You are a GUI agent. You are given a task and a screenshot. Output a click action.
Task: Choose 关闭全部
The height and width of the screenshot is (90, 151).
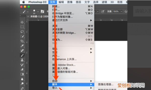click(x=71, y=29)
